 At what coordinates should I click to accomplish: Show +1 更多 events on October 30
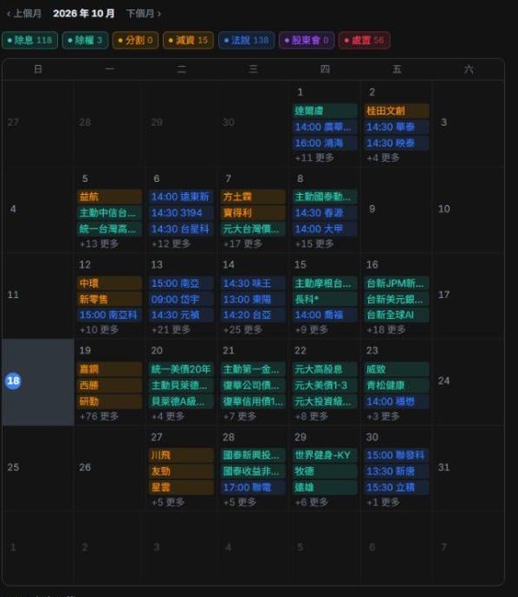(x=383, y=503)
